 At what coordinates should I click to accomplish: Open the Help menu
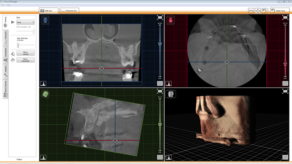[8, 5]
